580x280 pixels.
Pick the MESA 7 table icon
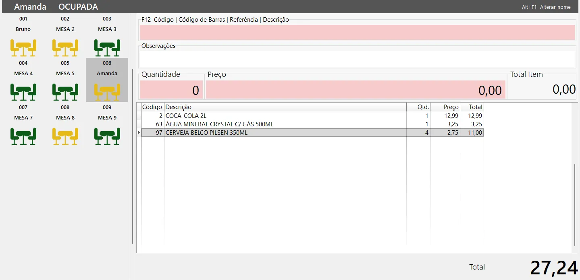click(23, 136)
